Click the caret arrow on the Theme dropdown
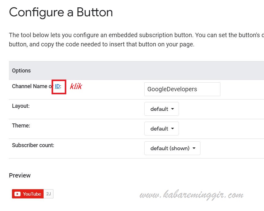 point(173,129)
